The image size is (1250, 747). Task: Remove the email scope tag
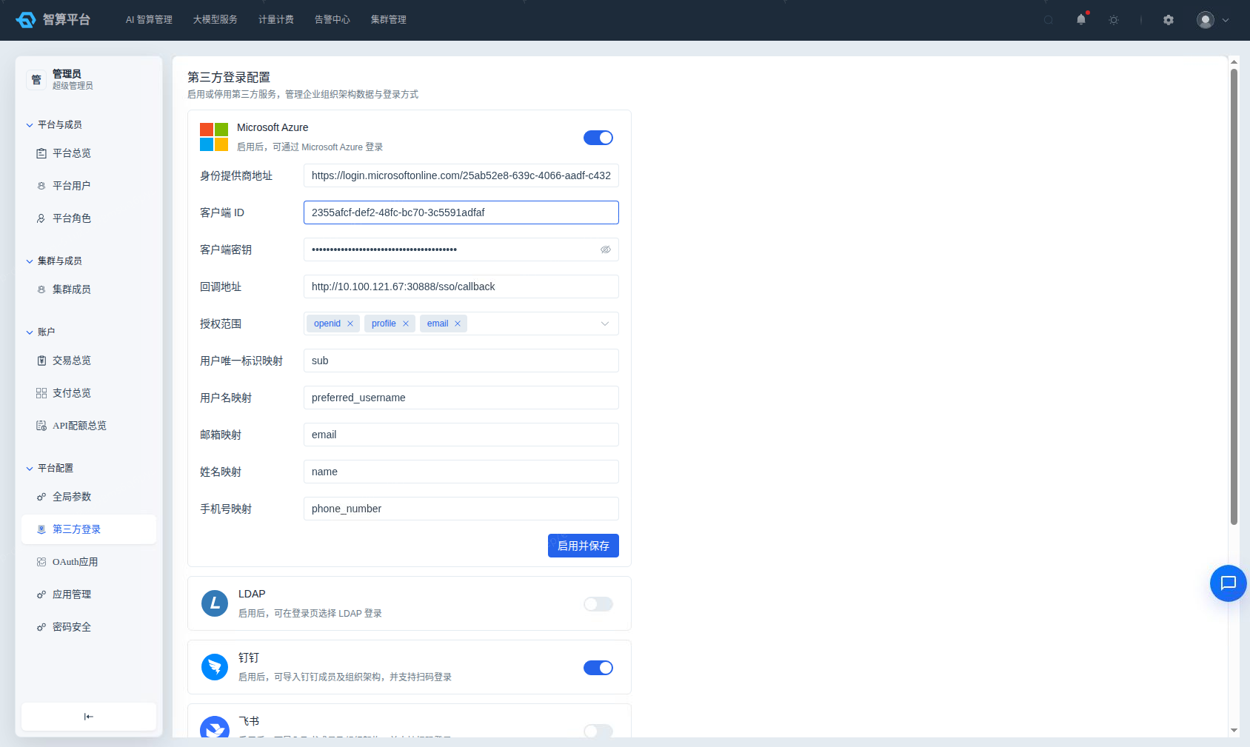click(x=458, y=324)
